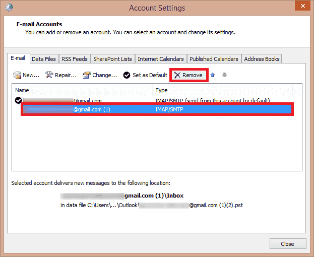Open the Internet Calendars tab
Image resolution: width=314 pixels, height=257 pixels.
[161, 59]
